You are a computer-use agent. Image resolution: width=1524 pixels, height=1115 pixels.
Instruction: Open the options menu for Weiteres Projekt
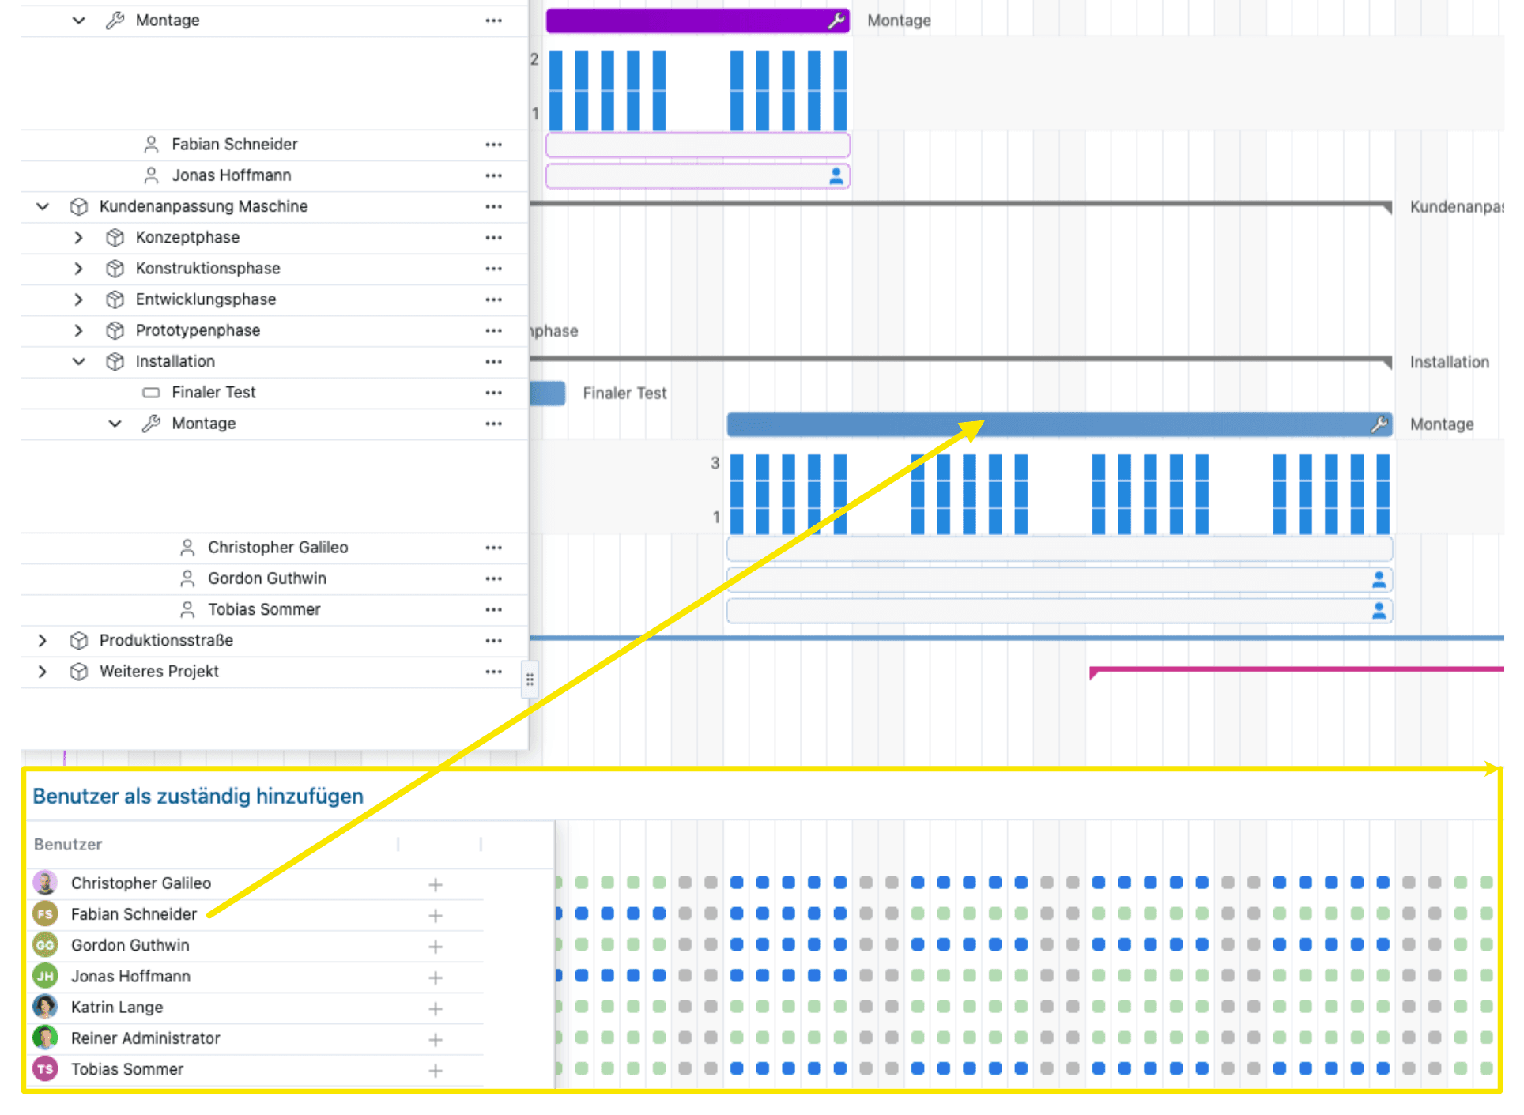(x=493, y=672)
